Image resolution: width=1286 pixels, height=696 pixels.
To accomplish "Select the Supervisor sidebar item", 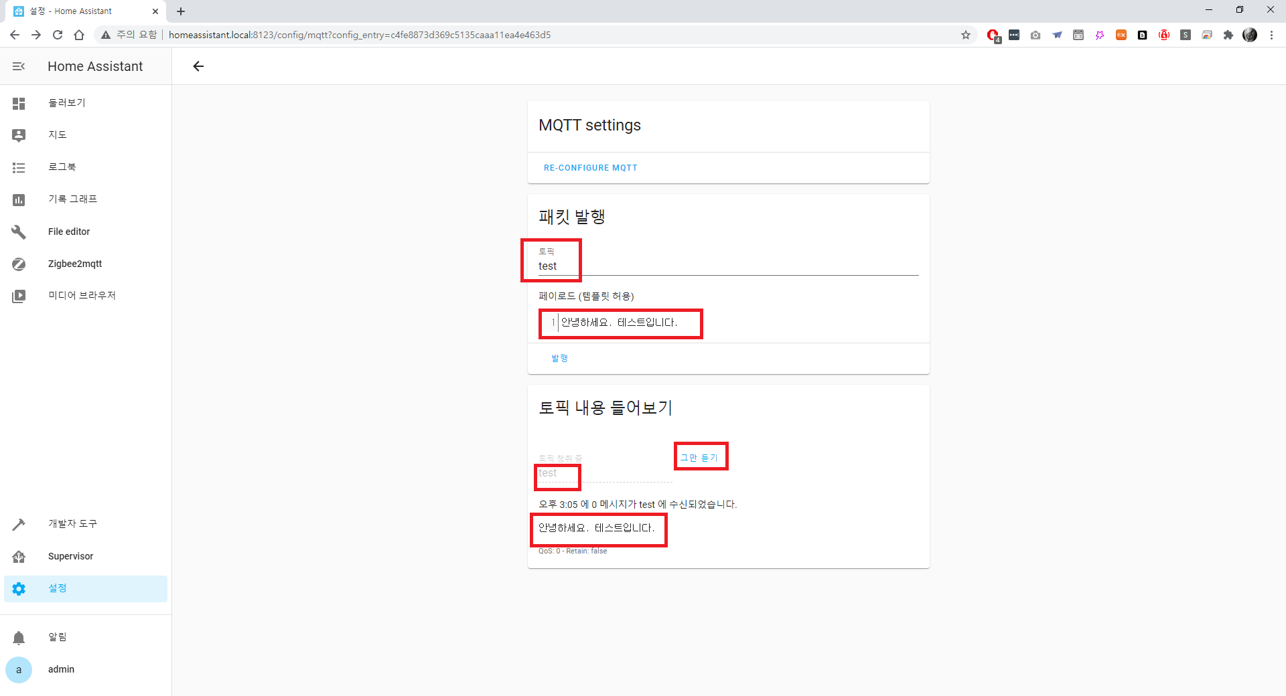I will click(x=86, y=556).
